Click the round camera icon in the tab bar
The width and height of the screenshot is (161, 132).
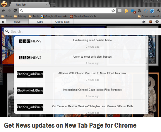144,22
